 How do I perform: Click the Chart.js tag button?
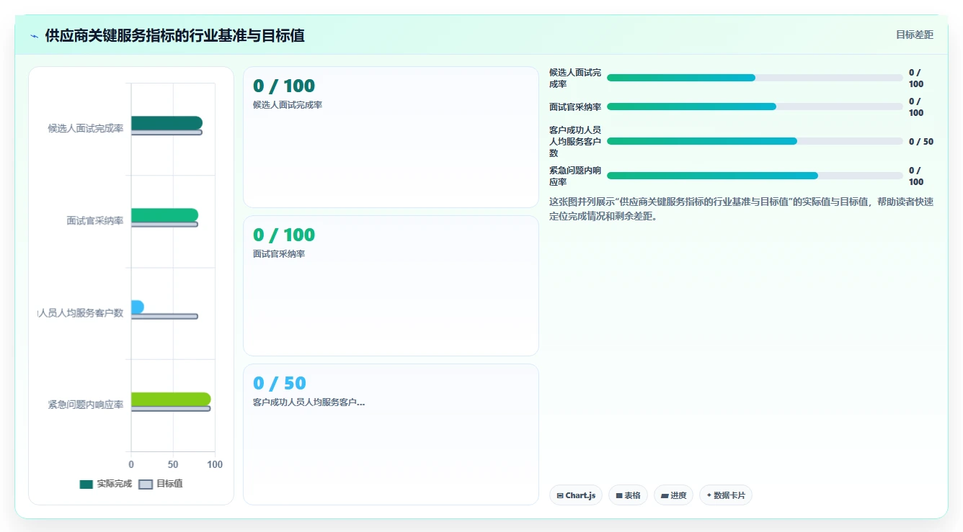pyautogui.click(x=577, y=495)
